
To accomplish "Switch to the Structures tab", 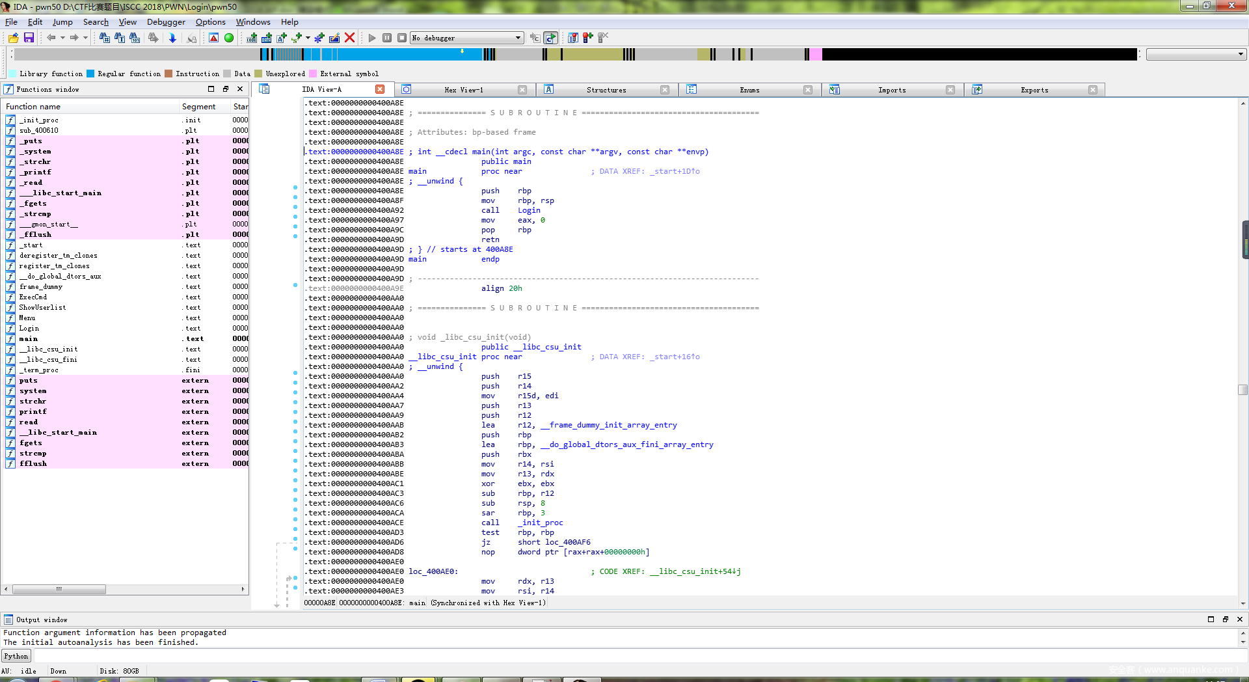I will tap(606, 90).
